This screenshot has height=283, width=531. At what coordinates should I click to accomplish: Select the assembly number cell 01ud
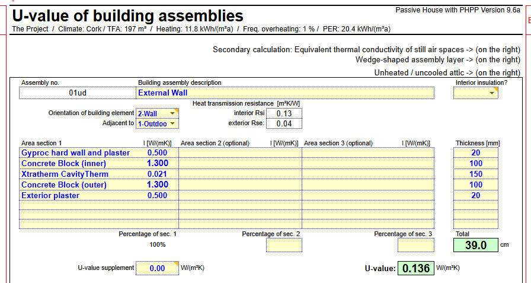pyautogui.click(x=78, y=93)
